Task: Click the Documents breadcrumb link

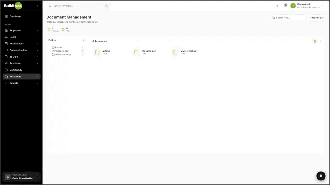Action: coord(101,41)
